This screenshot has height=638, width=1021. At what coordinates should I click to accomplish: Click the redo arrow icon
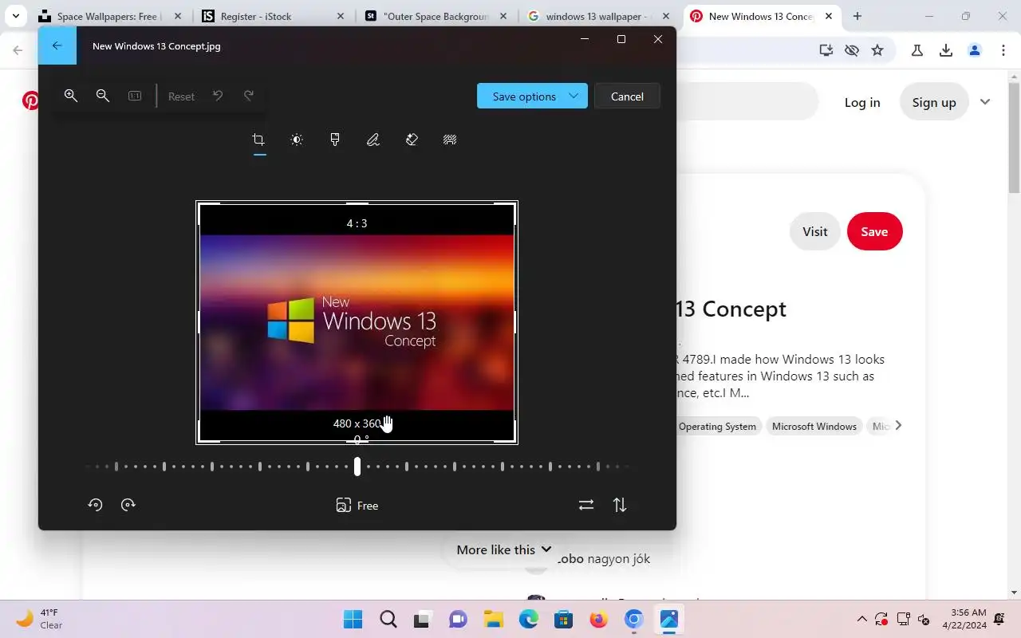click(249, 96)
